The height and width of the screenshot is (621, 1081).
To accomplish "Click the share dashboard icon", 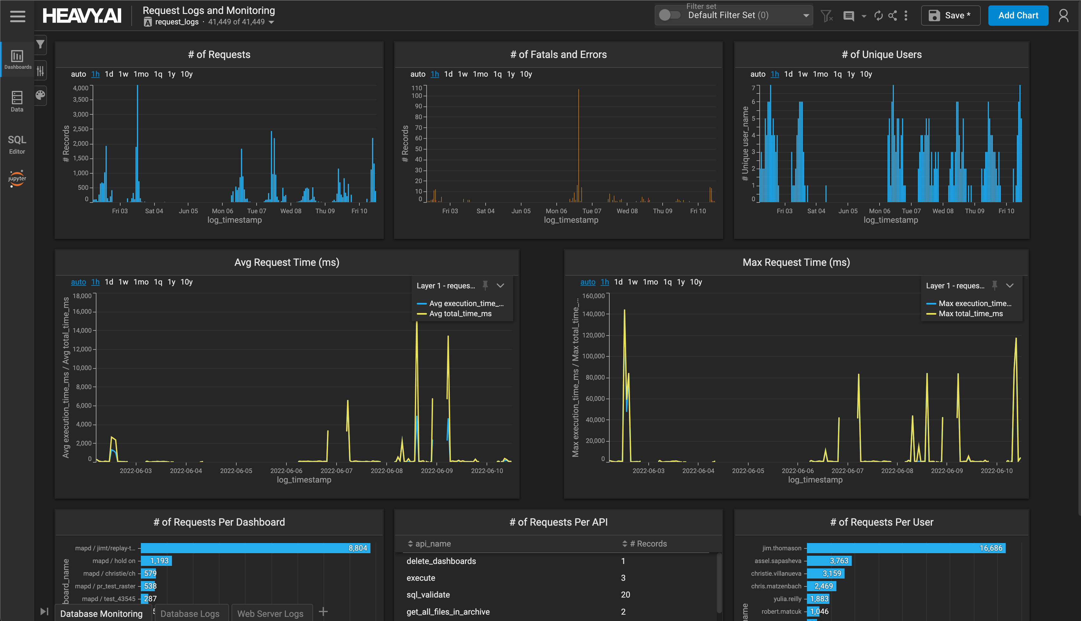I will [892, 16].
